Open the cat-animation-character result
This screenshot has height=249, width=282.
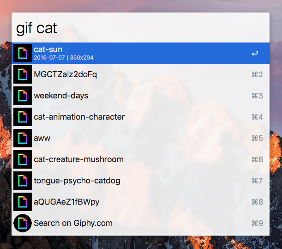tap(138, 117)
